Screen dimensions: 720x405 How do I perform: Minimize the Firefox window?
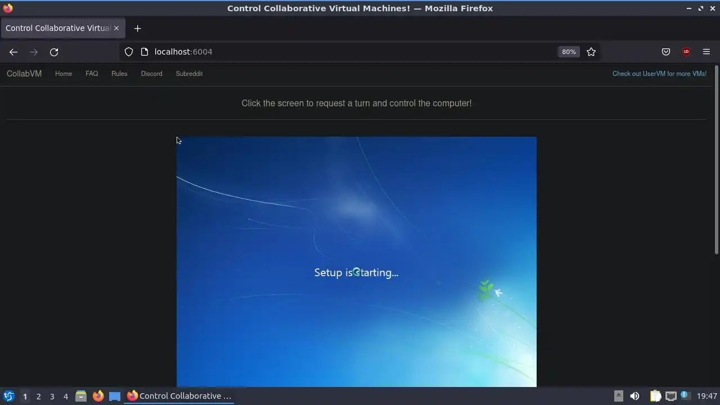689,8
